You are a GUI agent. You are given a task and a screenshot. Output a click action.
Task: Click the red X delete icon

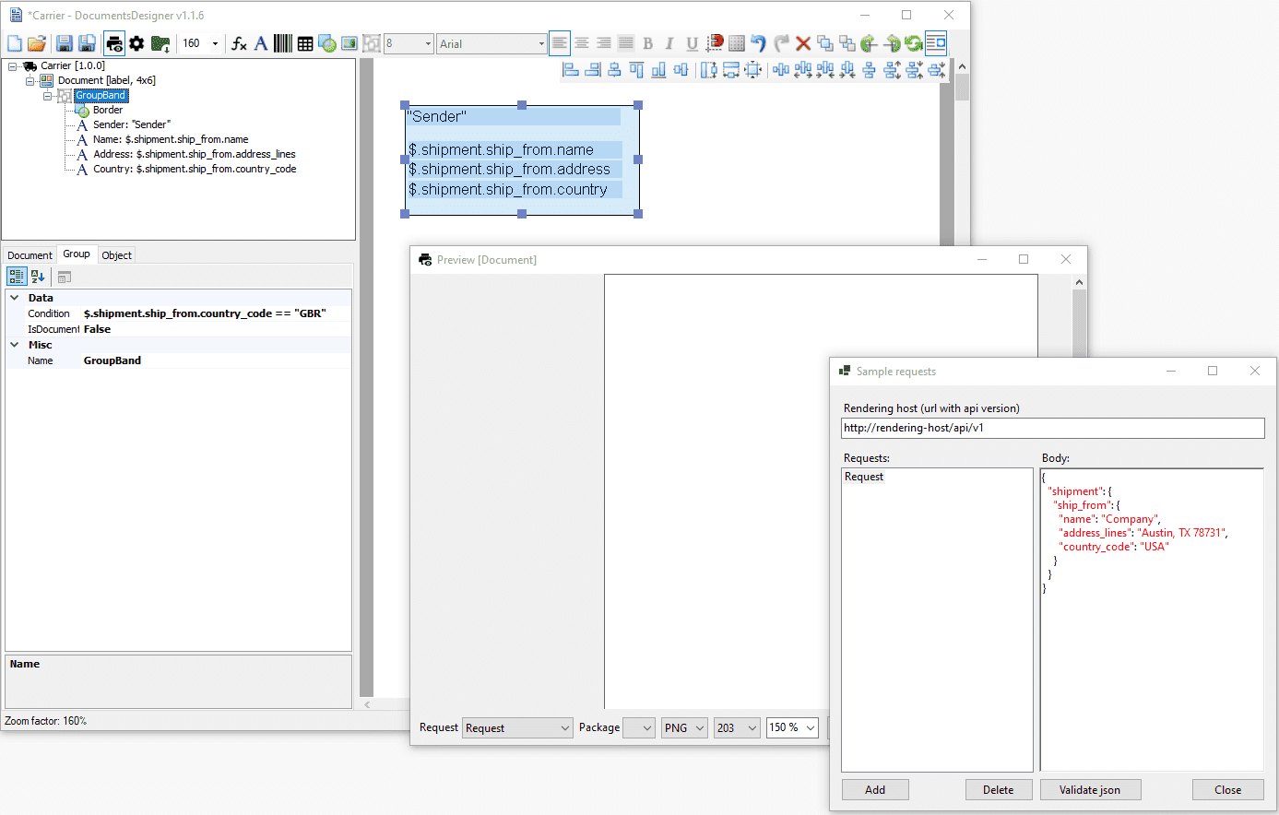click(803, 43)
